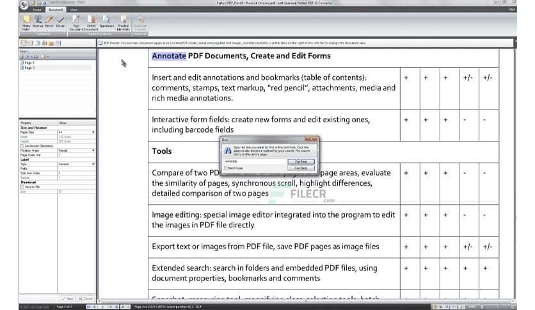Click the 'Interactive form fields' row text
Image resolution: width=535 pixels, height=310 pixels.
[260, 125]
